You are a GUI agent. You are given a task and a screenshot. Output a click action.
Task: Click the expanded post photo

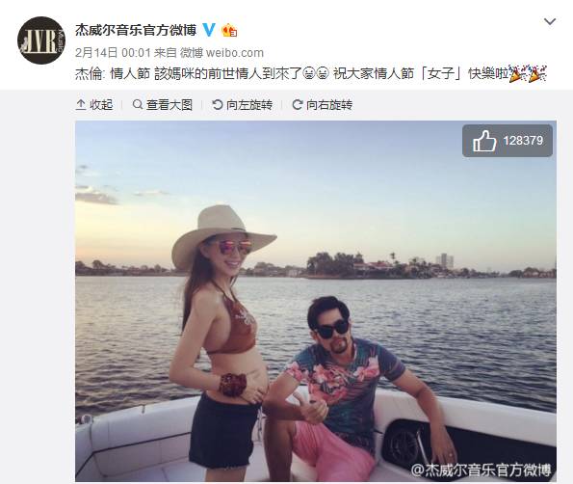(316, 301)
